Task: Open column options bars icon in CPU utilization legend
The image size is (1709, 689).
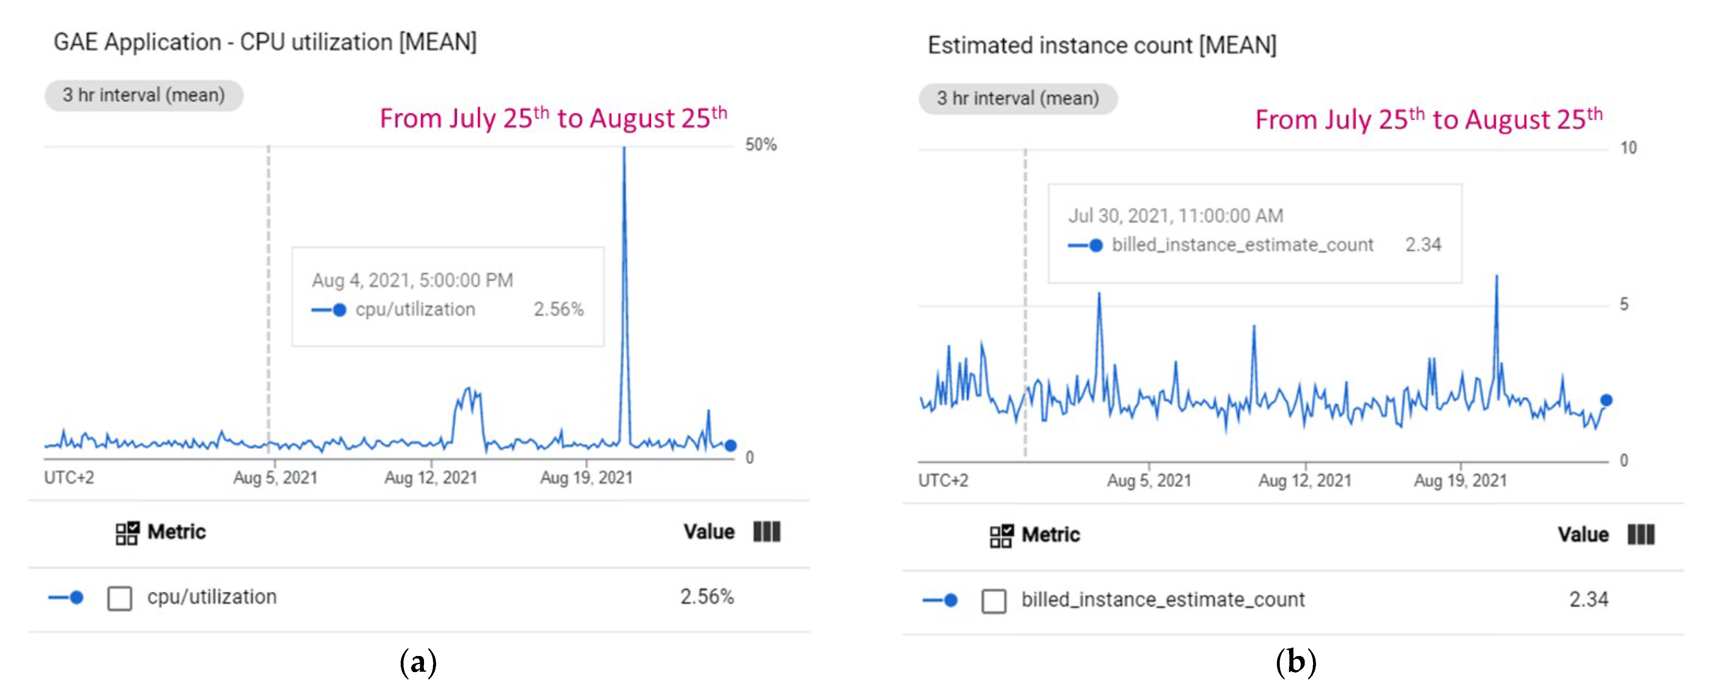Action: (766, 531)
